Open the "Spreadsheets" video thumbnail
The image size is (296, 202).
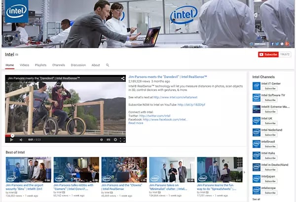220,170
